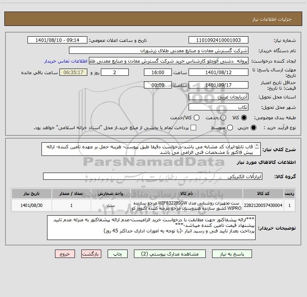Select the متوسط purchase type radio
This screenshot has width=307, height=297.
tap(230, 128)
